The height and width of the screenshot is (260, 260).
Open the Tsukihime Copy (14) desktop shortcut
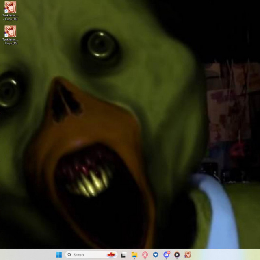(10, 11)
